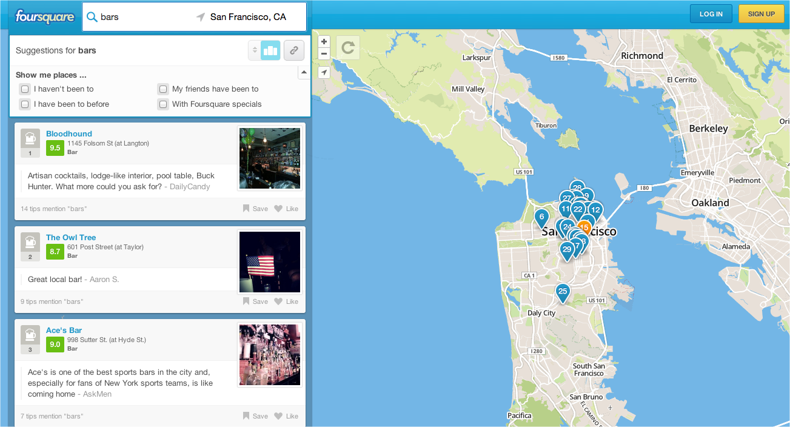Open The Owl Tree venue link
This screenshot has width=790, height=427.
pos(71,237)
